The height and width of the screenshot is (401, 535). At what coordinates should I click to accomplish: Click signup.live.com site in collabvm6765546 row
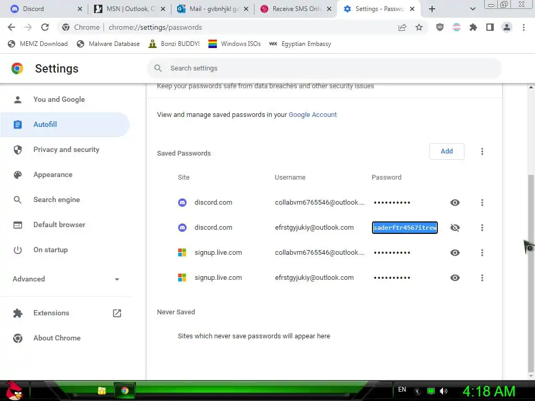pyautogui.click(x=218, y=253)
